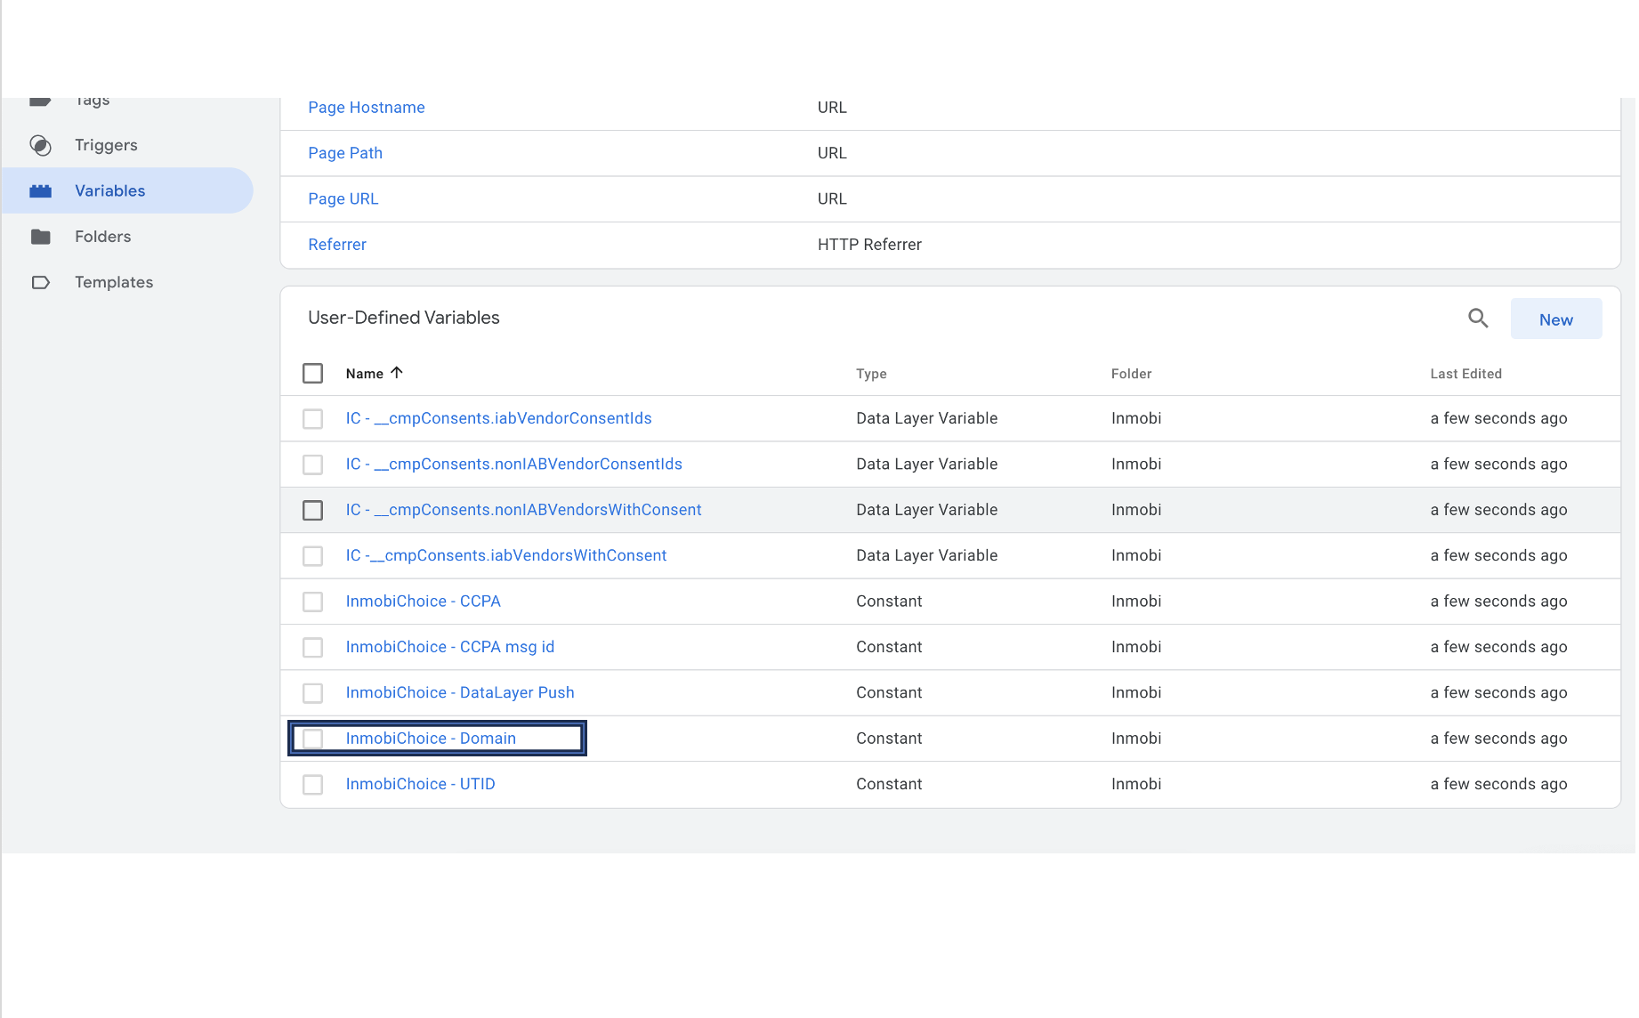Viewport: 1639px width, 1018px height.
Task: Click Inmobi folder in UTID row
Action: coord(1136,784)
